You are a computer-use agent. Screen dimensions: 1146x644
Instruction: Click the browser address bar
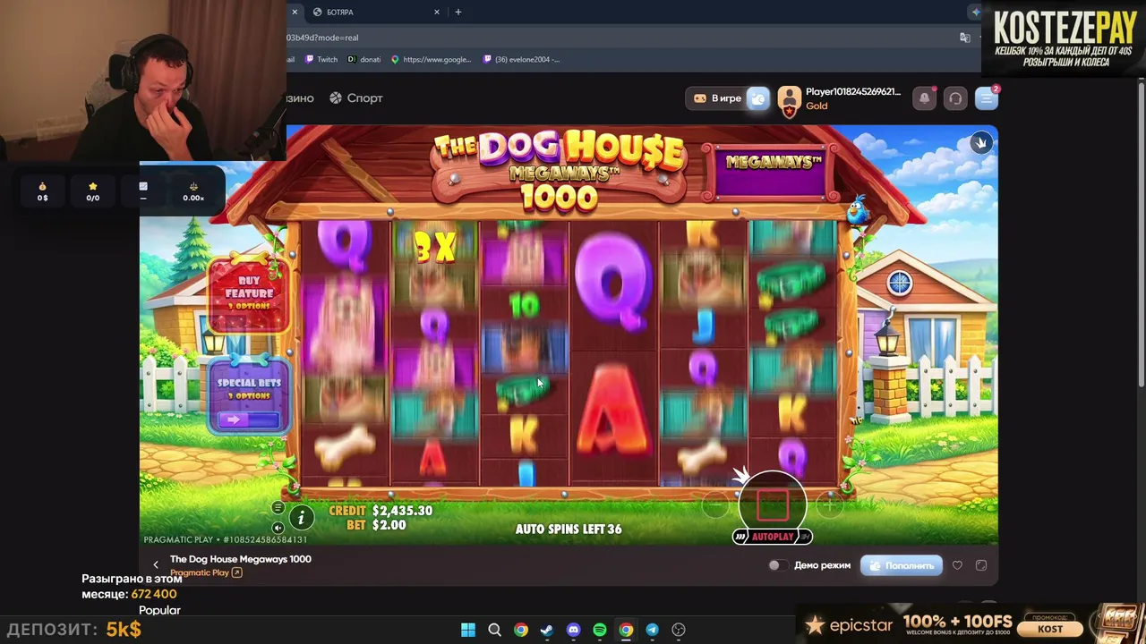coord(618,38)
